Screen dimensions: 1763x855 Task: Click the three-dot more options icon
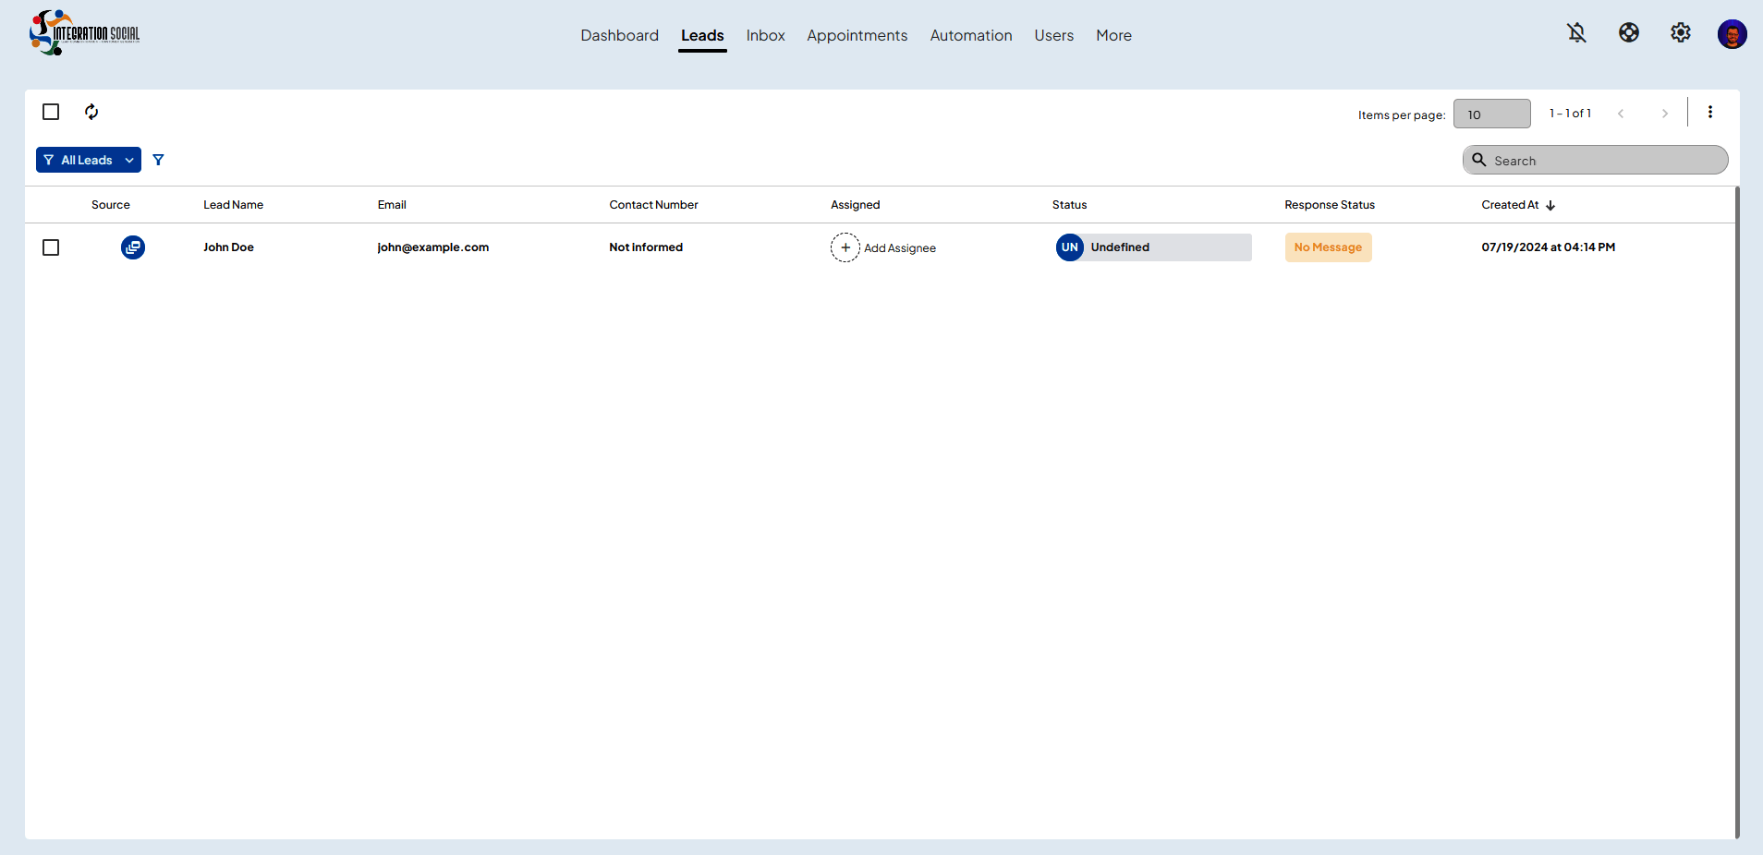tap(1709, 112)
